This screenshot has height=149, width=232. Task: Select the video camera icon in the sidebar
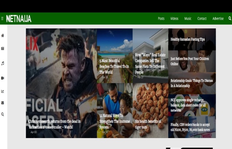tap(3, 78)
